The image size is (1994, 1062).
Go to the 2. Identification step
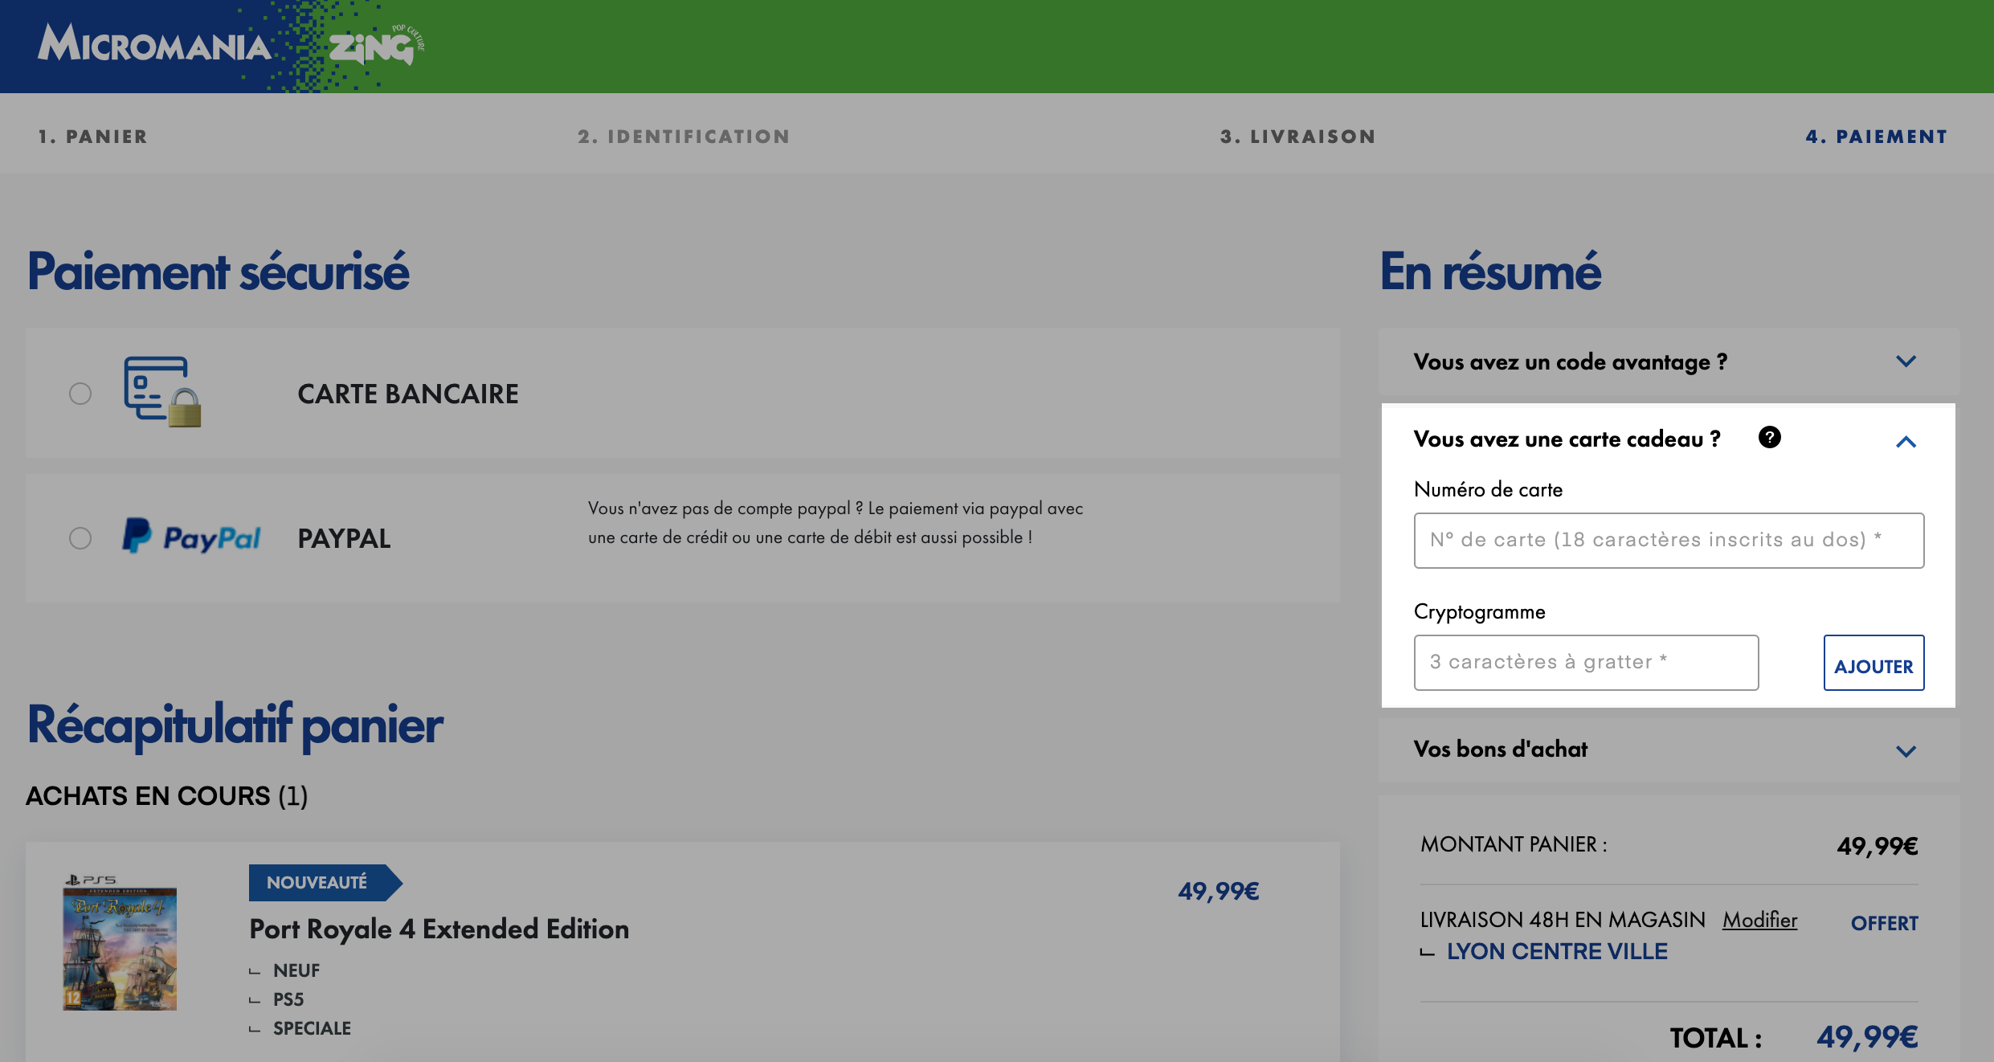[684, 137]
